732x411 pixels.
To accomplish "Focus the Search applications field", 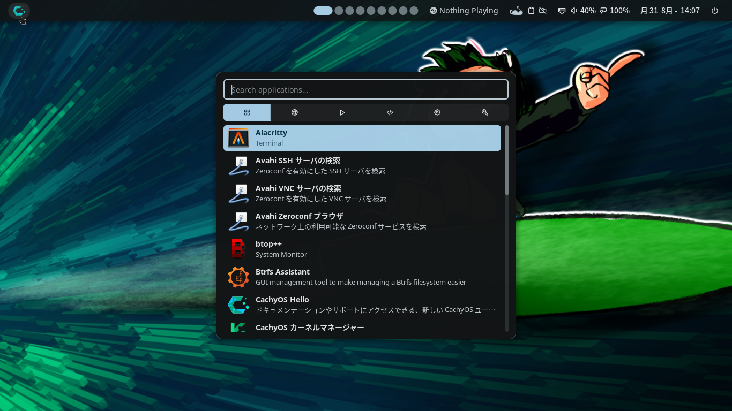I will (366, 89).
